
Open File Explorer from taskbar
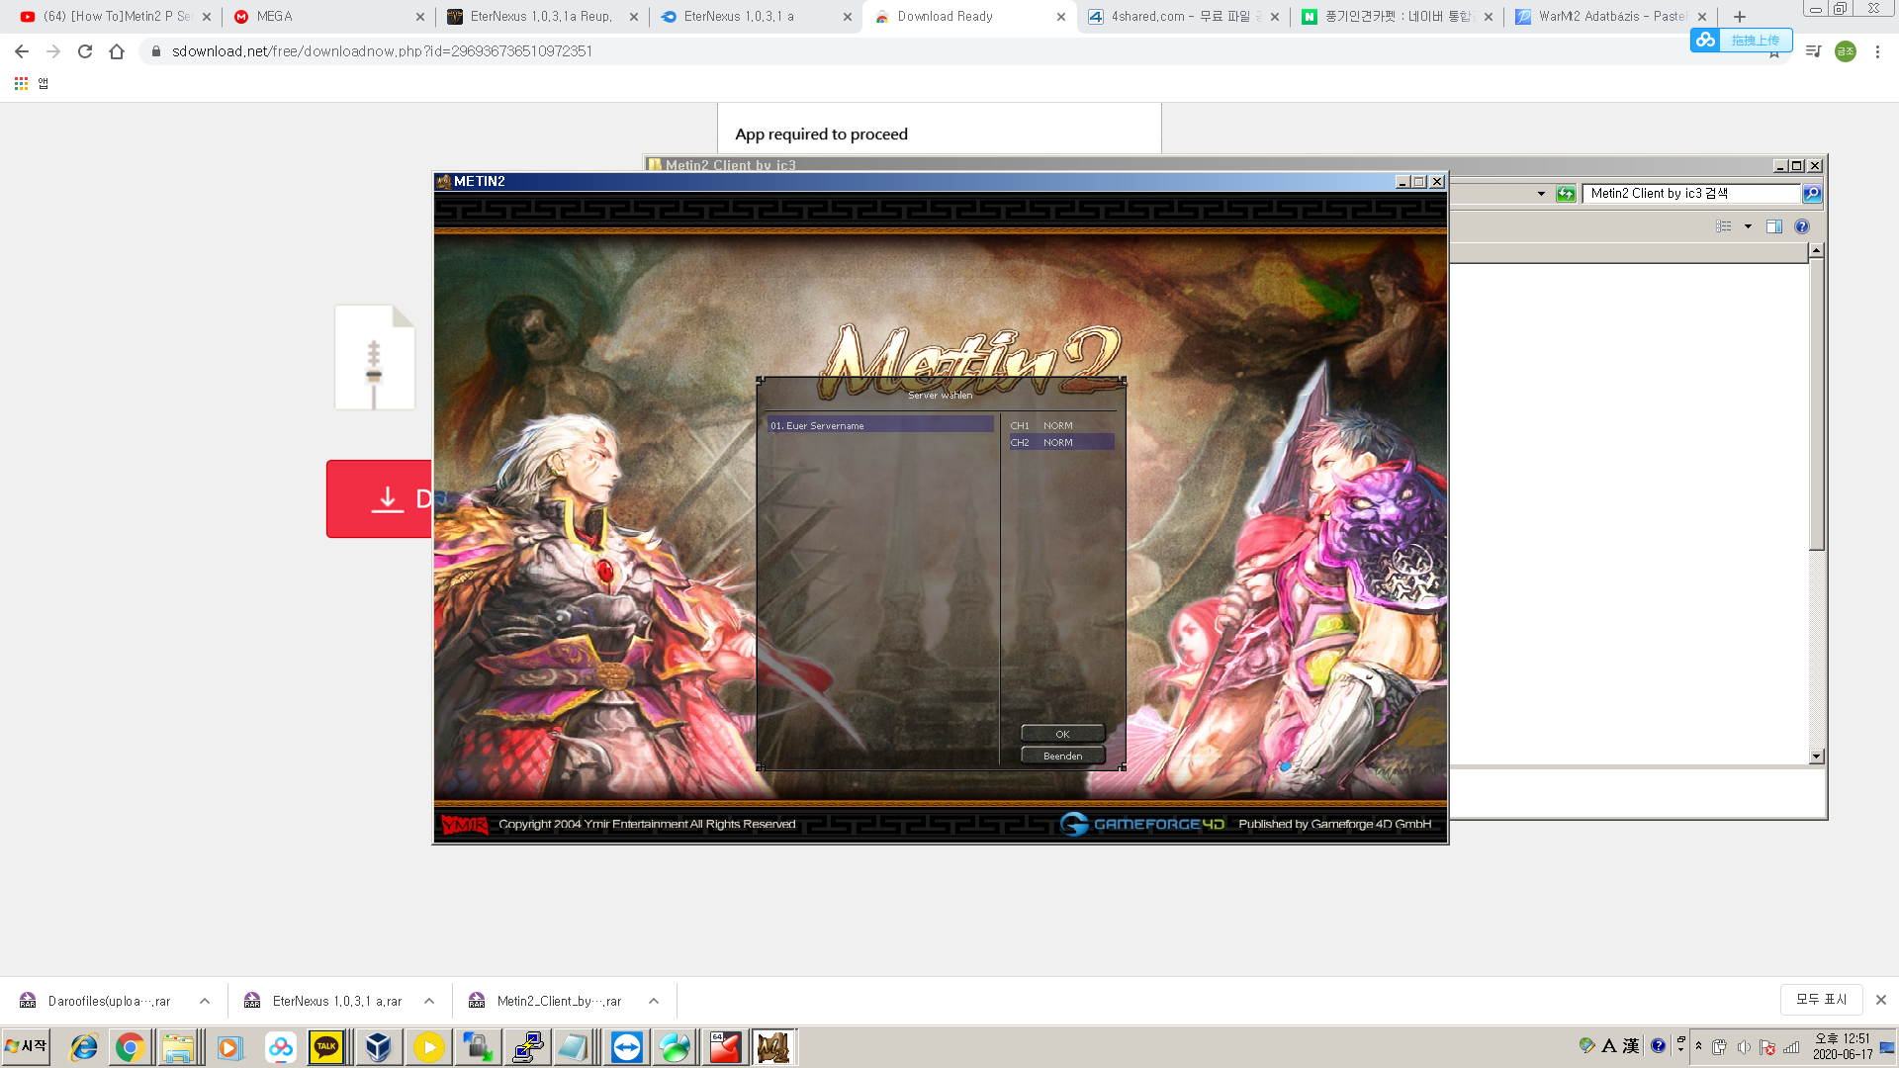[x=178, y=1046]
